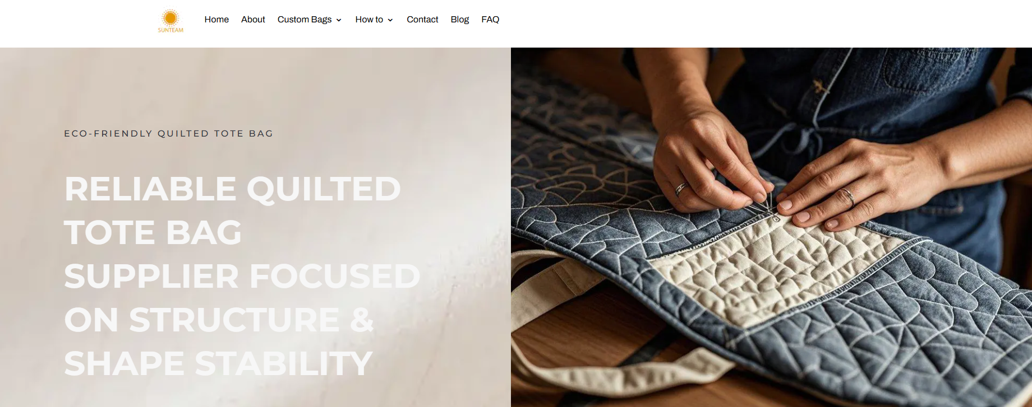Click the silver ring on left hand
The image size is (1032, 407).
[681, 189]
